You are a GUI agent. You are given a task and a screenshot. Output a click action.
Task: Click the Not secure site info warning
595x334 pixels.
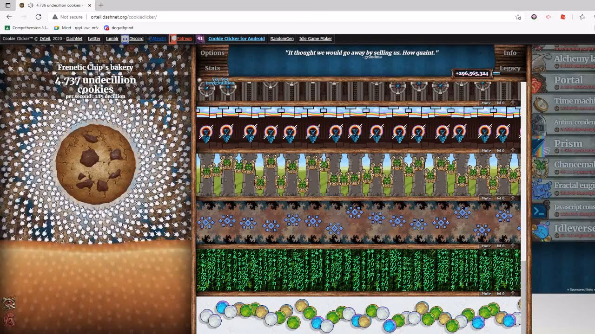coord(67,17)
